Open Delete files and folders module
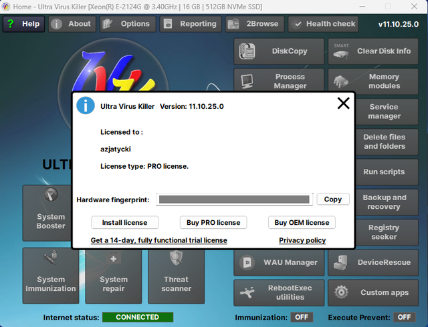Screen dimensions: 428x327 pyautogui.click(x=387, y=141)
